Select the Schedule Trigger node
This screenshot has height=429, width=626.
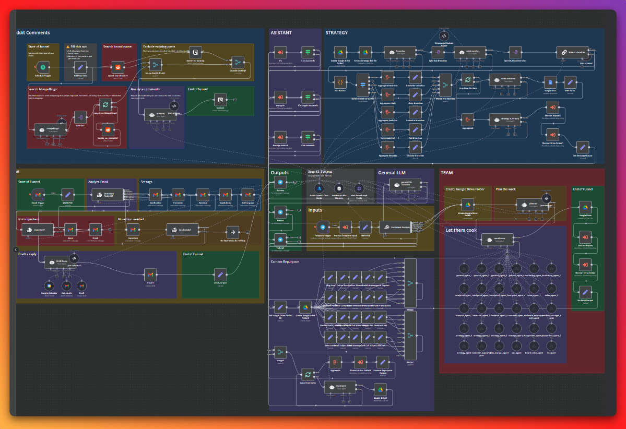tap(43, 67)
